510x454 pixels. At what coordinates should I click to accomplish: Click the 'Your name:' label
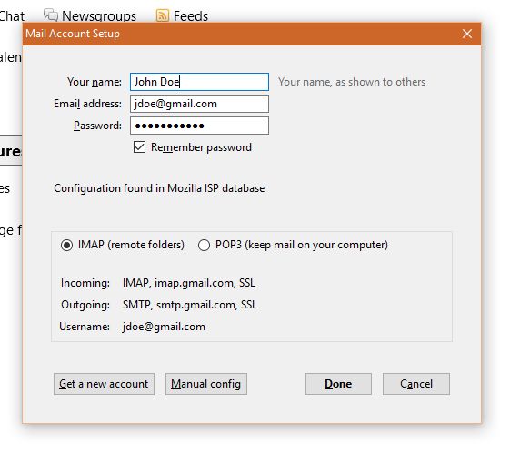(95, 82)
